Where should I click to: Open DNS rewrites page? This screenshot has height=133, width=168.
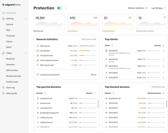click(12, 70)
